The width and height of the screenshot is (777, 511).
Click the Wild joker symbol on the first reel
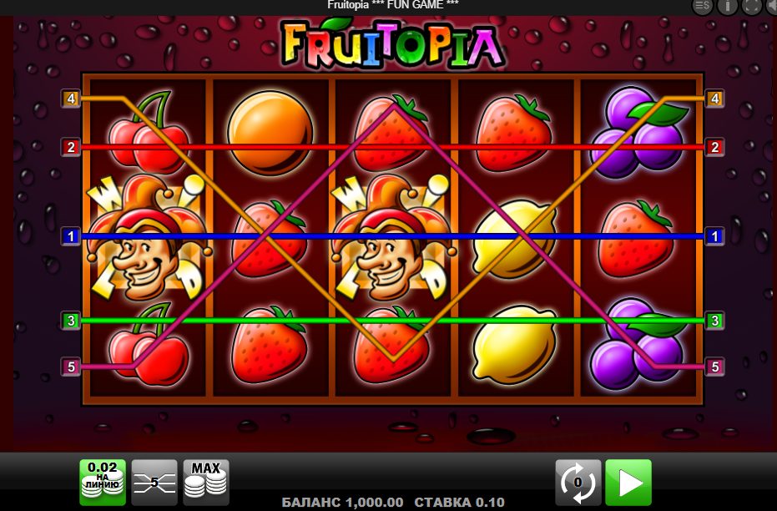click(x=149, y=237)
